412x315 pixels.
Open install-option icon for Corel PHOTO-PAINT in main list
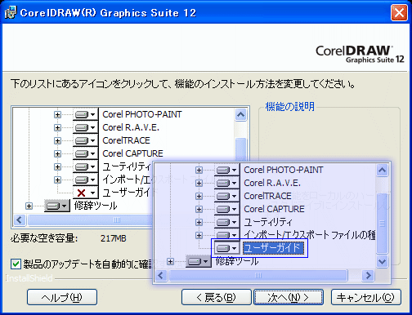85,114
